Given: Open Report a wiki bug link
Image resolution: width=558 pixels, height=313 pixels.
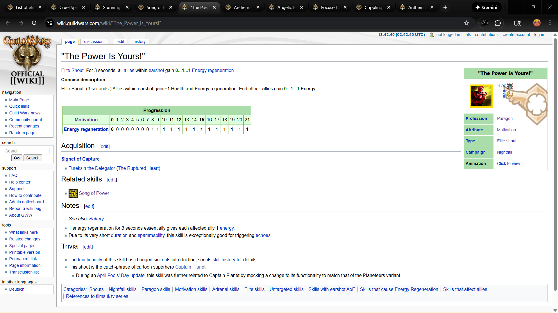Looking at the screenshot, I should (x=25, y=208).
